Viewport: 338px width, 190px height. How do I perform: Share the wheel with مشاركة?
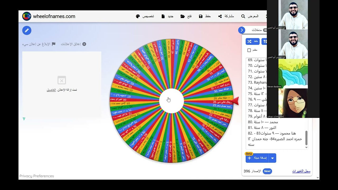pyautogui.click(x=226, y=16)
